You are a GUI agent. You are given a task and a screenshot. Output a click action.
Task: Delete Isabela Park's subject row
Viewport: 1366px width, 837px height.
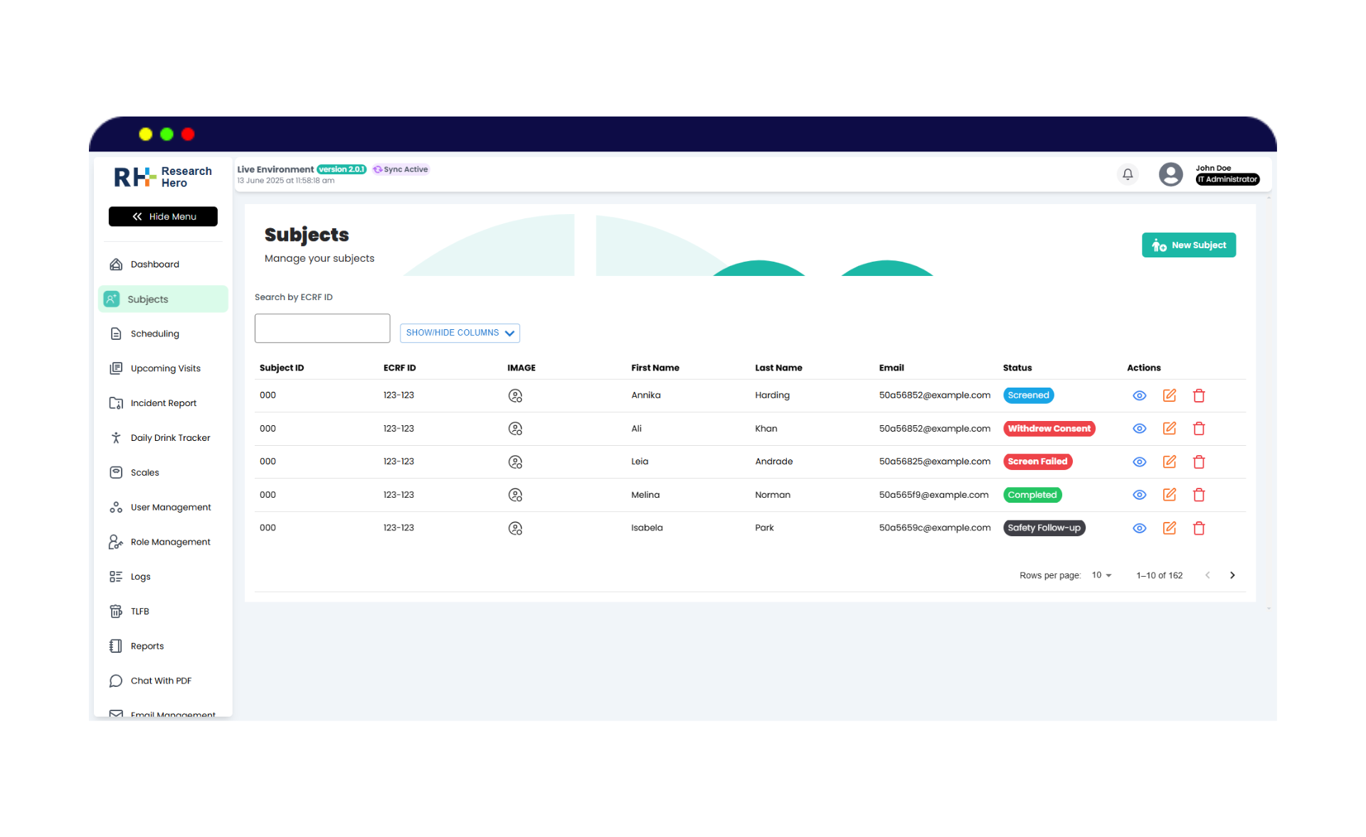point(1199,528)
